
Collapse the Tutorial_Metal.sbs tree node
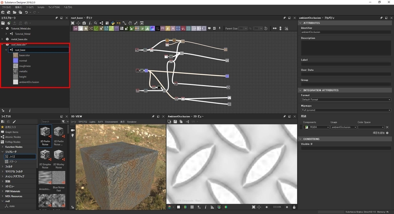click(2, 29)
